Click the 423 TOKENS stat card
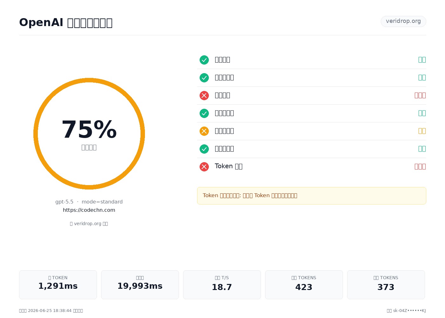 point(304,285)
